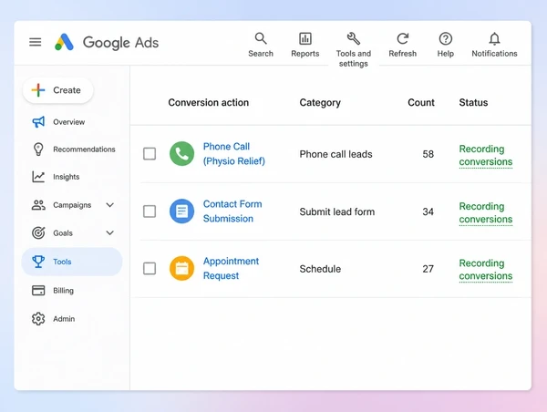The image size is (547, 412).
Task: Open Admin in sidebar
Action: 64,318
